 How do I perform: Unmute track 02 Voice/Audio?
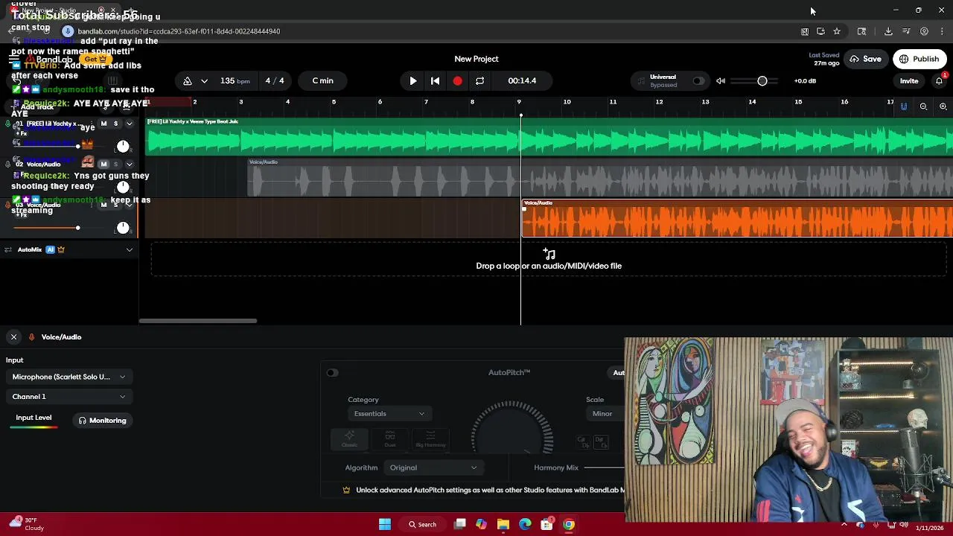[x=103, y=164]
